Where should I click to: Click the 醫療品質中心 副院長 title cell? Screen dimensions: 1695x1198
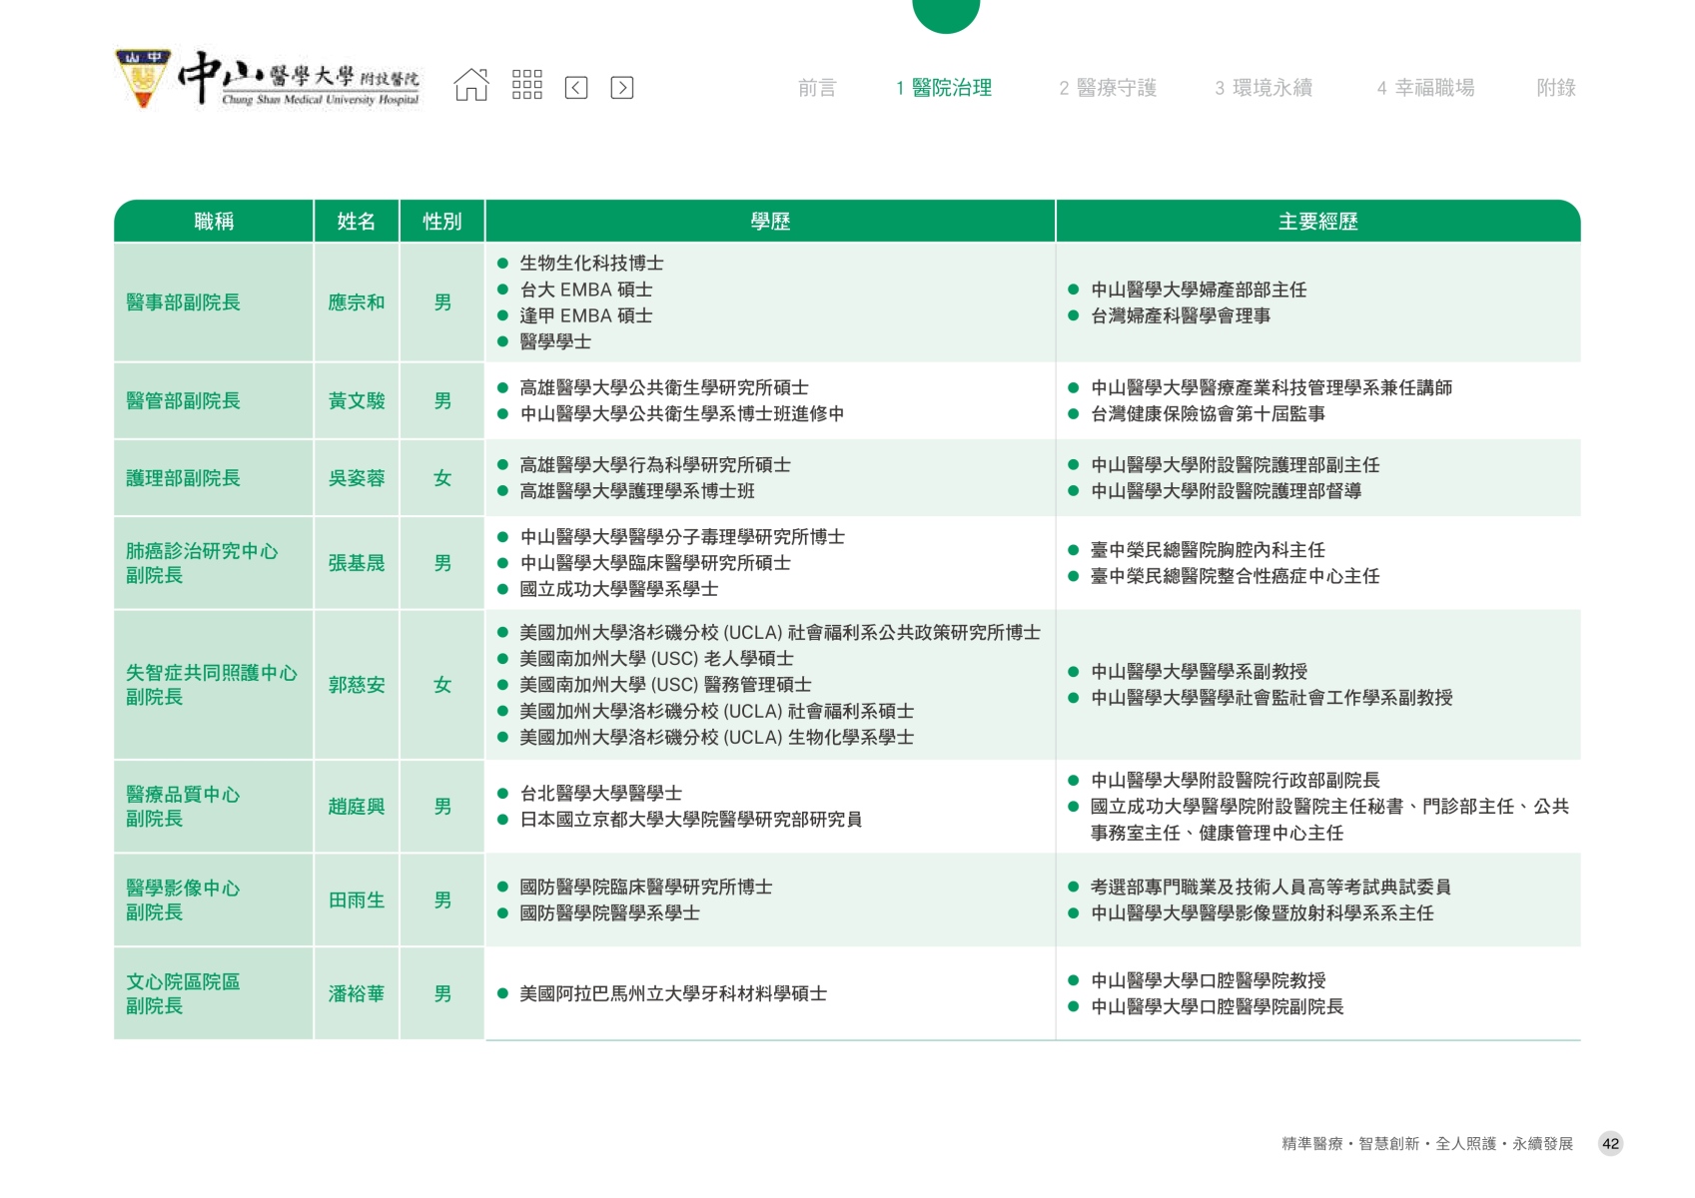point(184,807)
